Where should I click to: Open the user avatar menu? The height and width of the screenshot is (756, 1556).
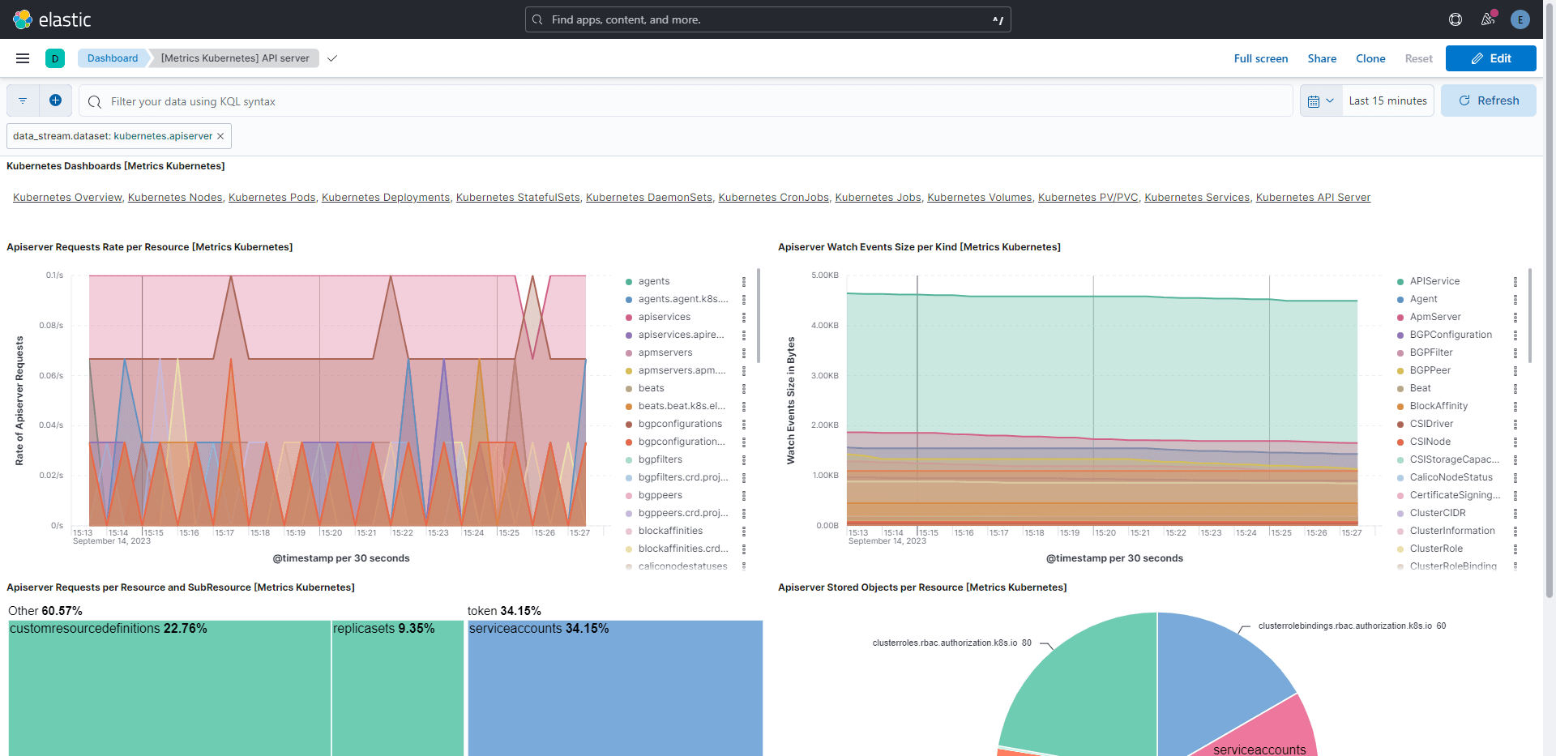pyautogui.click(x=1520, y=19)
